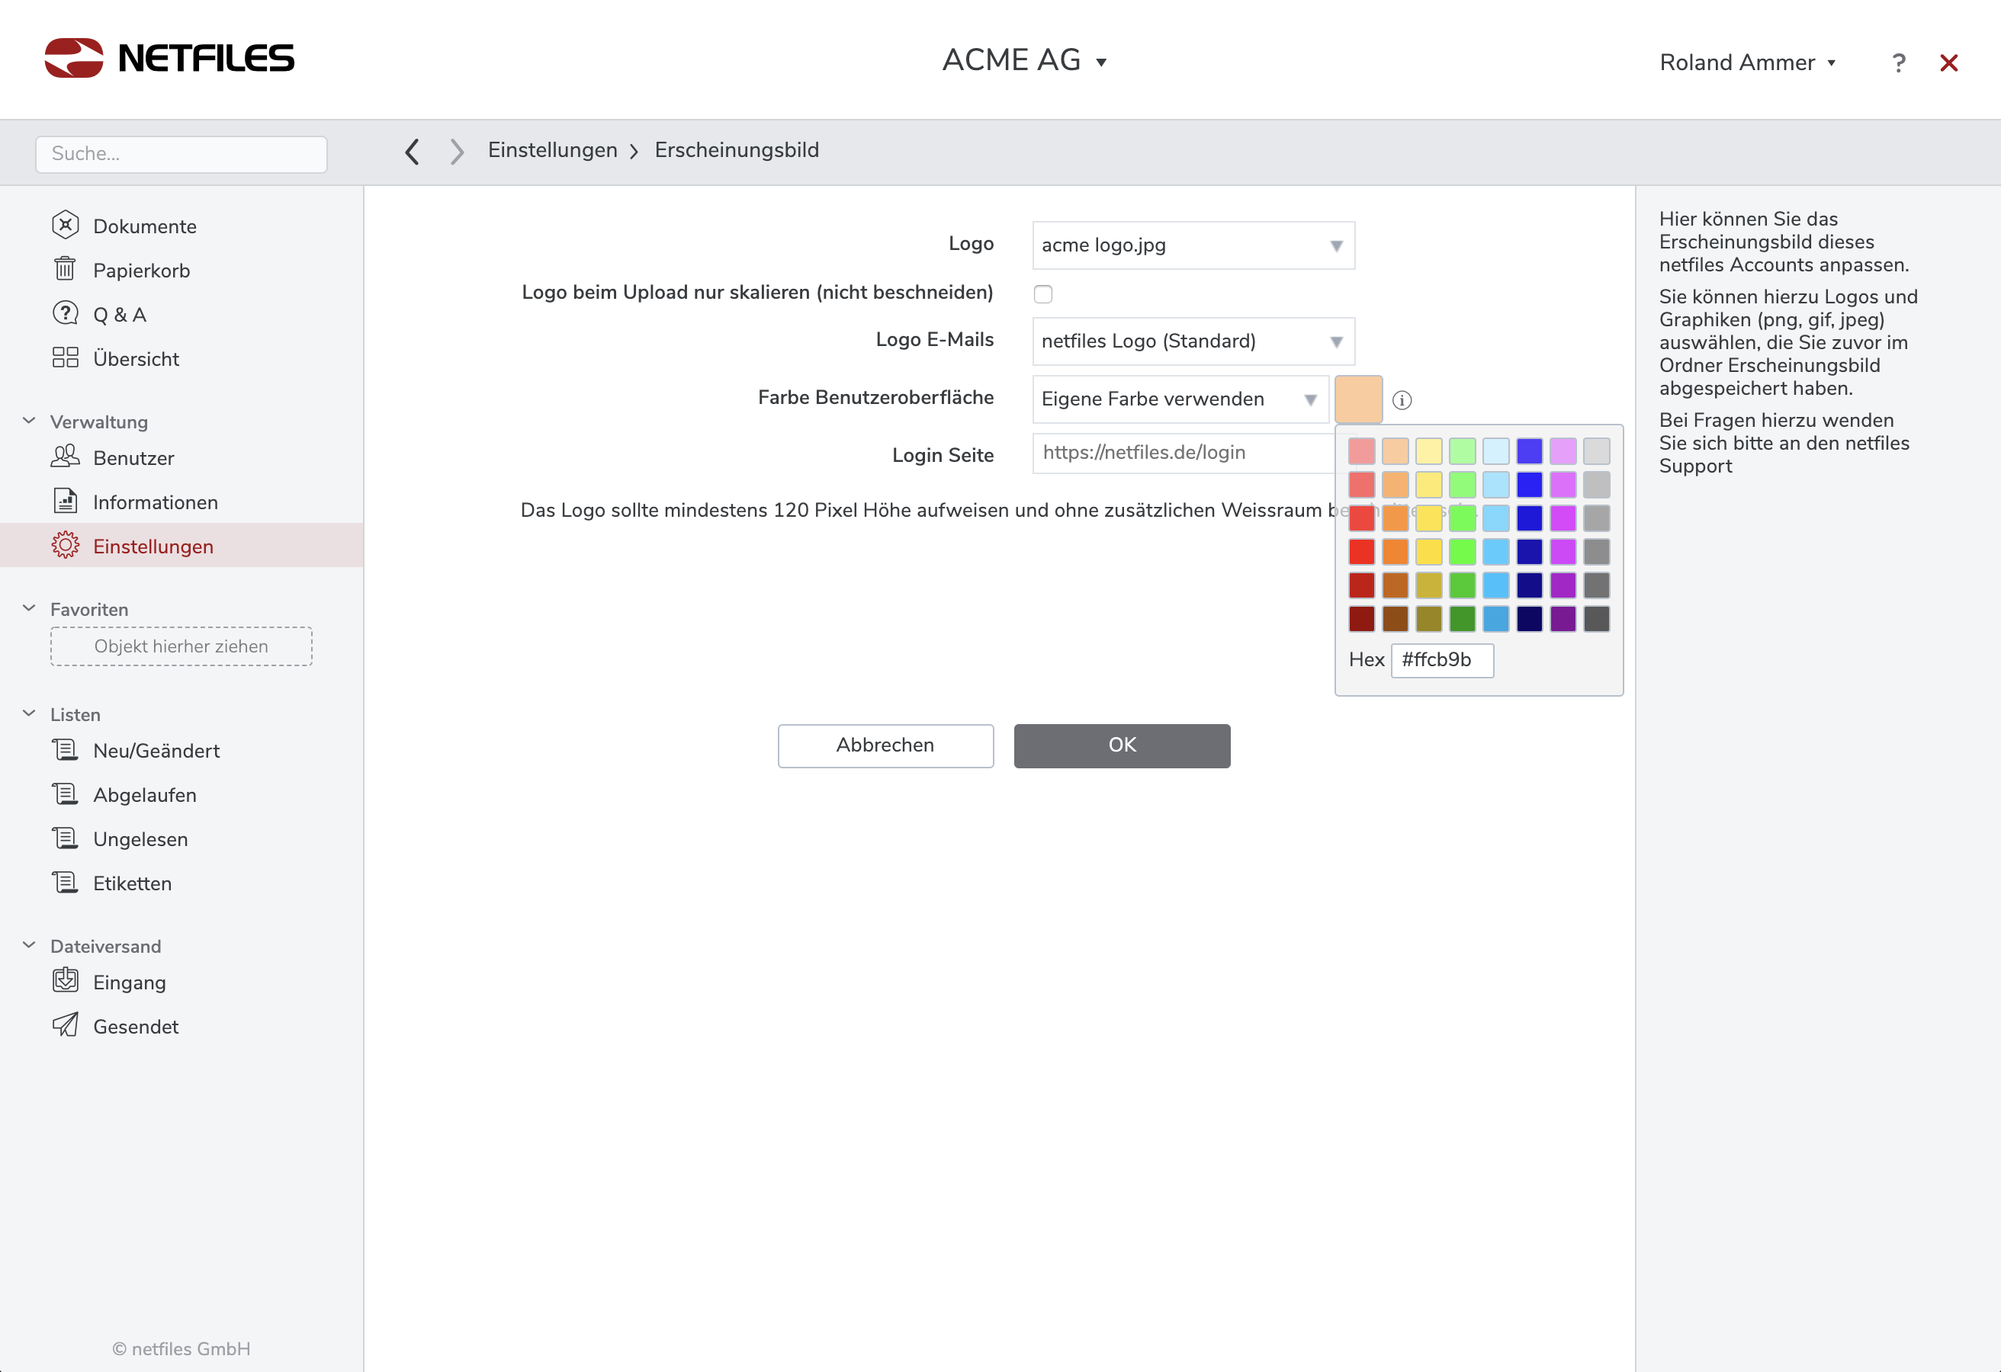The height and width of the screenshot is (1372, 2001).
Task: Click the Benutzer users icon
Action: (66, 457)
